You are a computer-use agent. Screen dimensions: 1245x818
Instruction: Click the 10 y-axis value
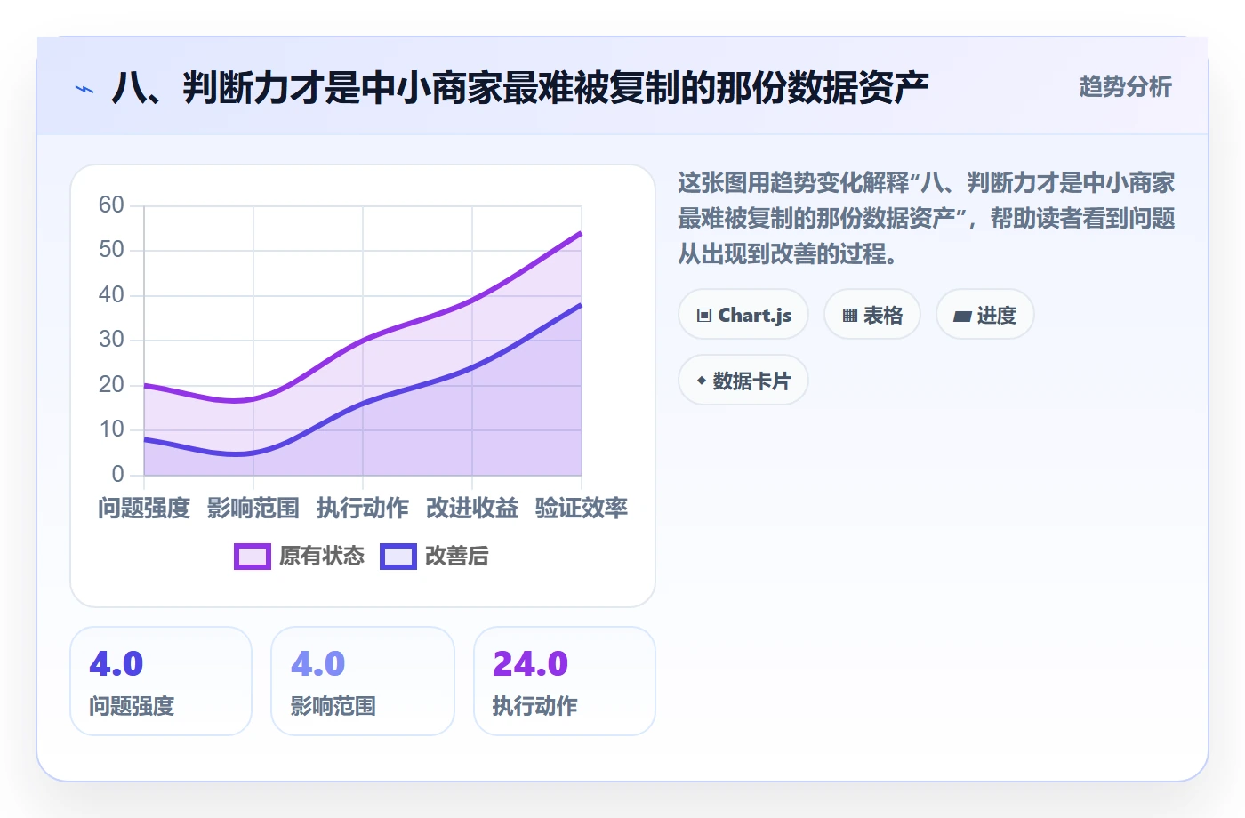point(111,429)
